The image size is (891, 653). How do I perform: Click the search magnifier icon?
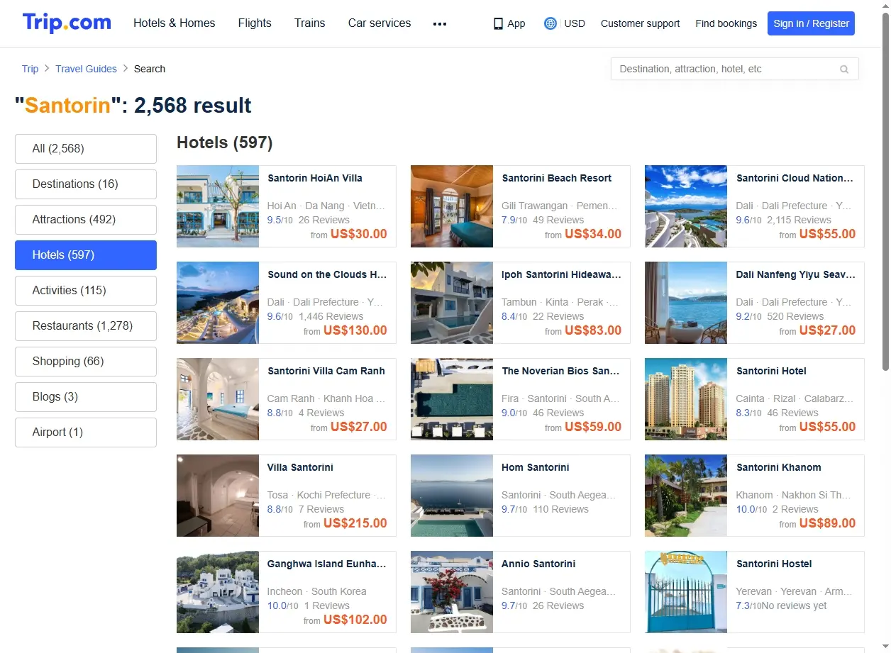pos(844,69)
